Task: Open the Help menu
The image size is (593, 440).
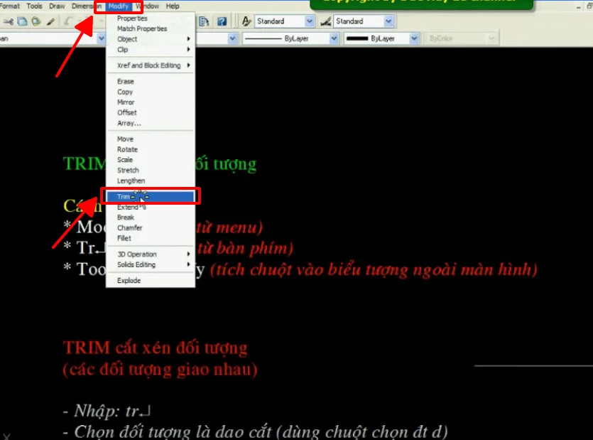Action: point(173,6)
